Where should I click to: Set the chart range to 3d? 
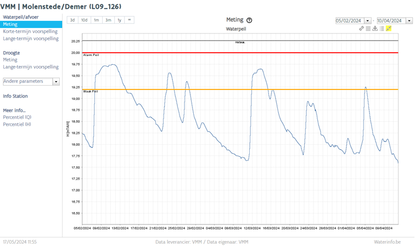pyautogui.click(x=72, y=20)
